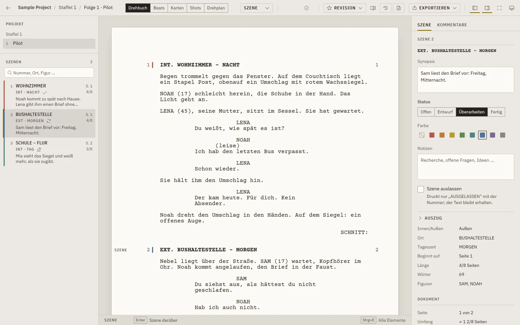Choose the red scene color swatch

click(x=432, y=135)
